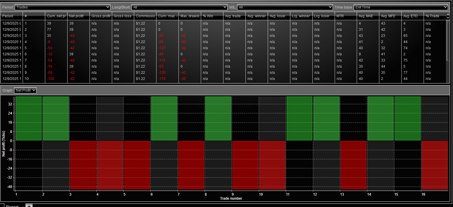Click the MTR column header
The height and width of the screenshot is (207, 453).
[346, 16]
